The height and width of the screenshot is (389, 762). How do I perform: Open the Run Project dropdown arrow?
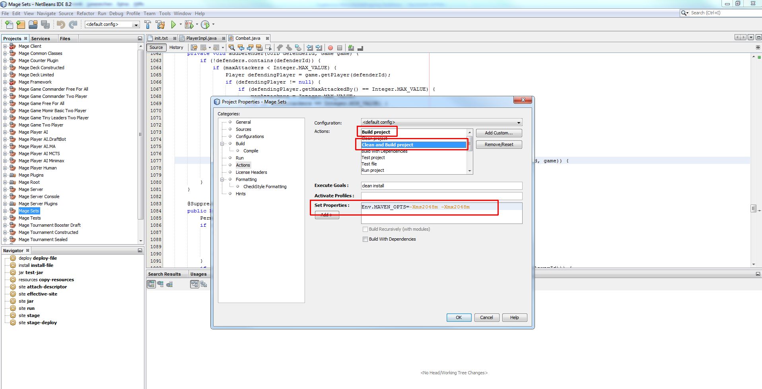181,25
